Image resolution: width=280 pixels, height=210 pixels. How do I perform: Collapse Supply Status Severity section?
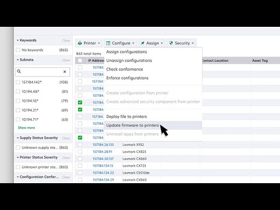(x=17, y=138)
